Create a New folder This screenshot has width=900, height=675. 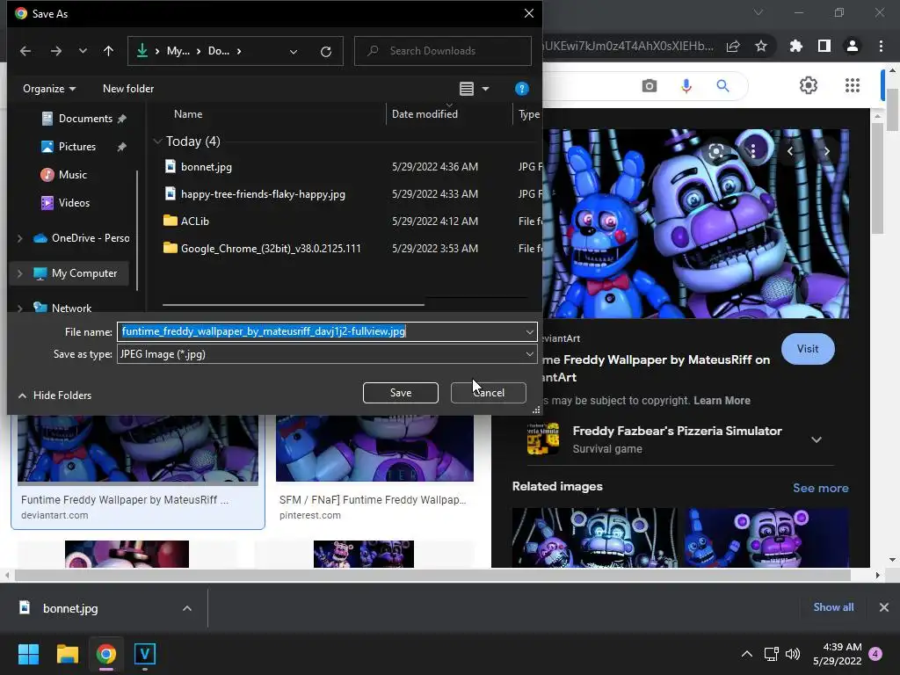tap(128, 89)
